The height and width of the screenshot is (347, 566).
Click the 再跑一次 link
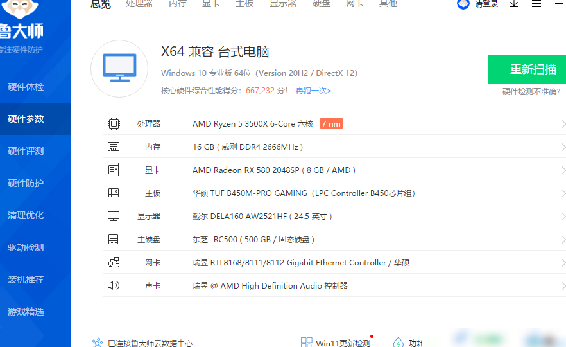[314, 91]
